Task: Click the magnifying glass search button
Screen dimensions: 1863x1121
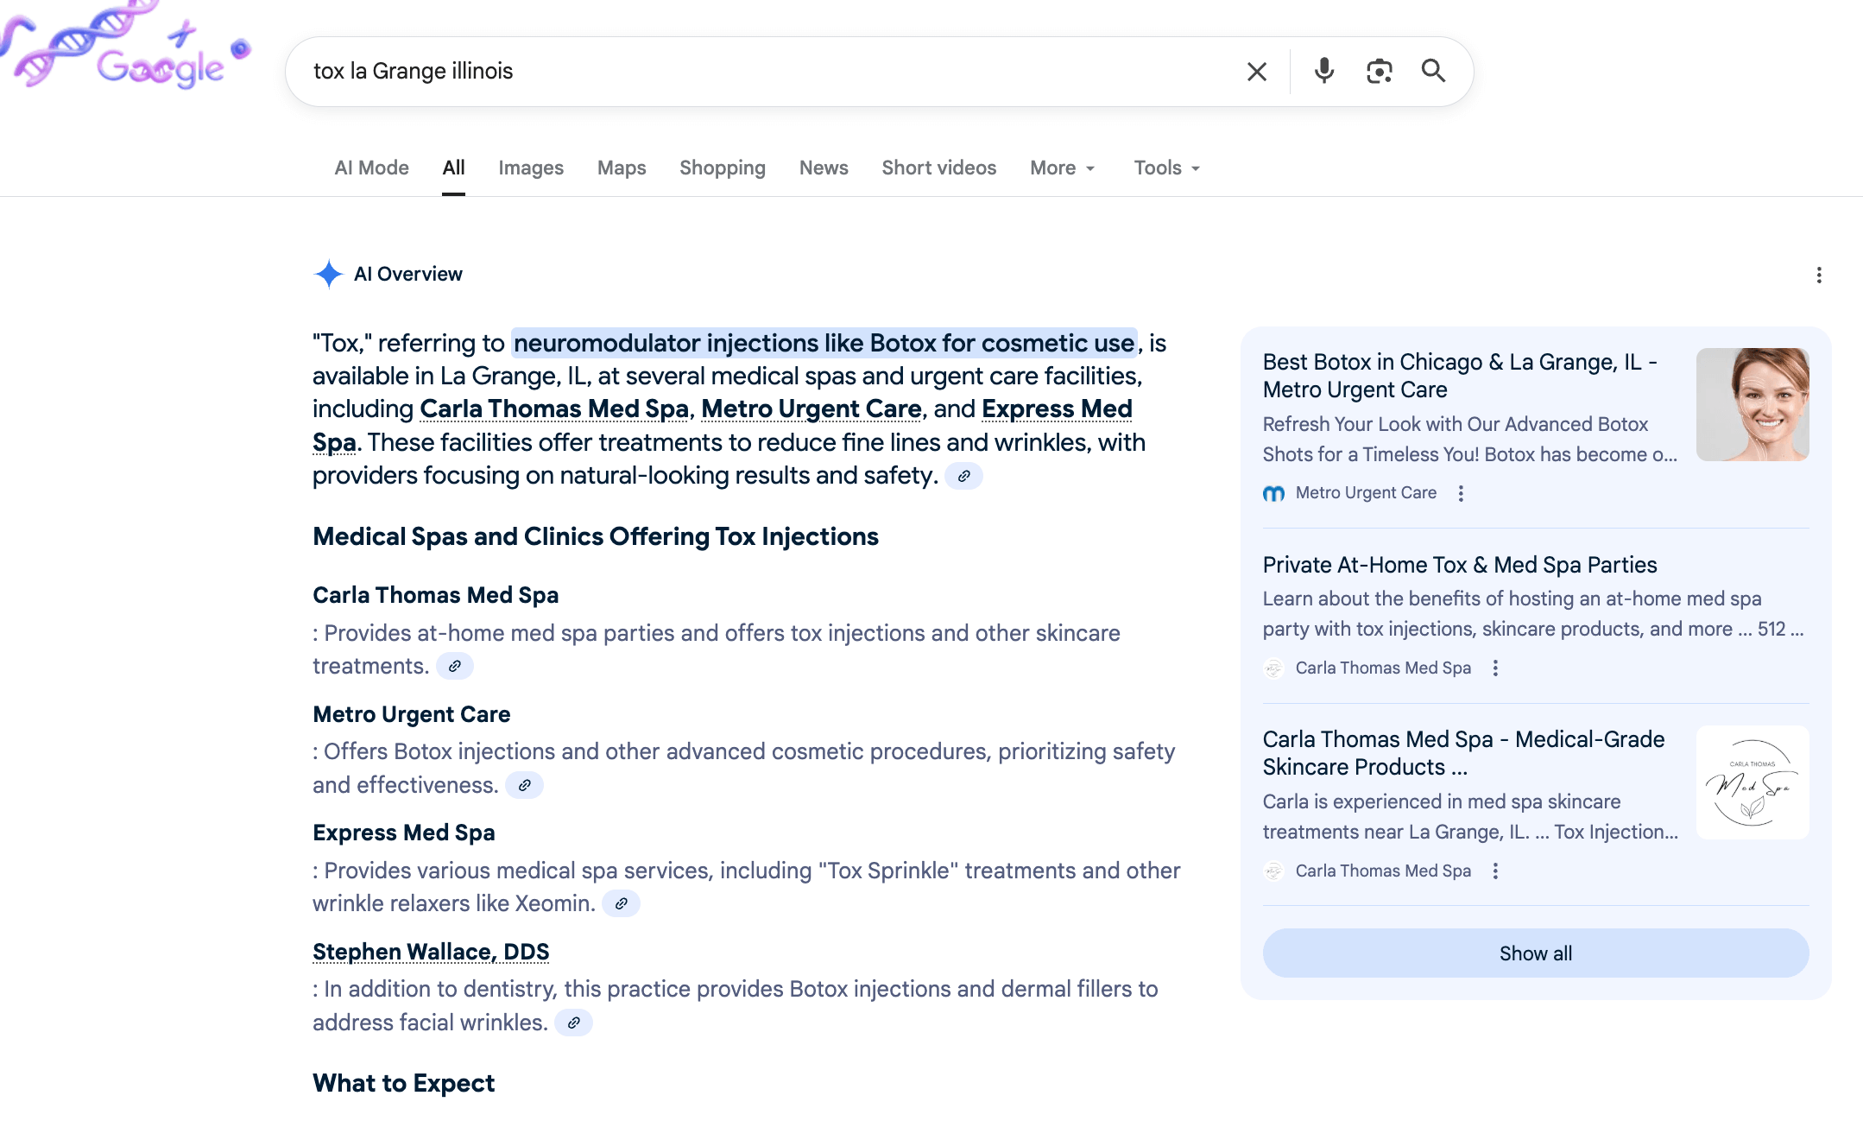Action: 1433,71
